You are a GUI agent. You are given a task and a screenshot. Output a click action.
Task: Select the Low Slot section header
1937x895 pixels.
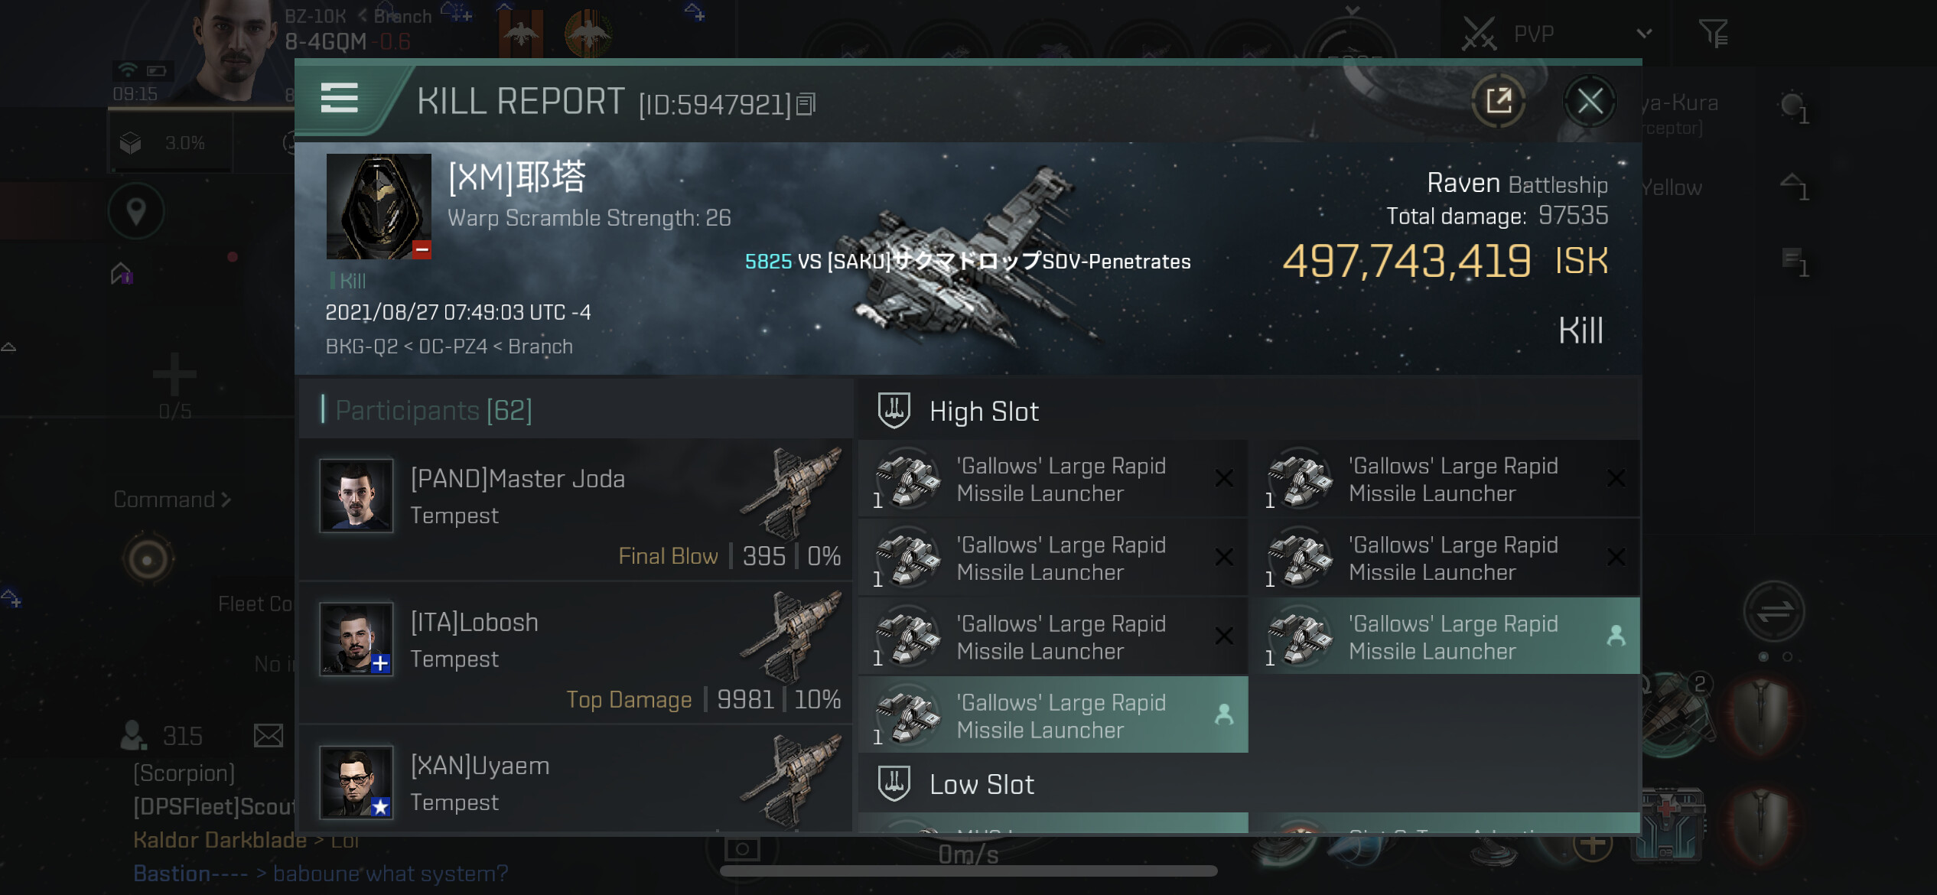[1250, 784]
